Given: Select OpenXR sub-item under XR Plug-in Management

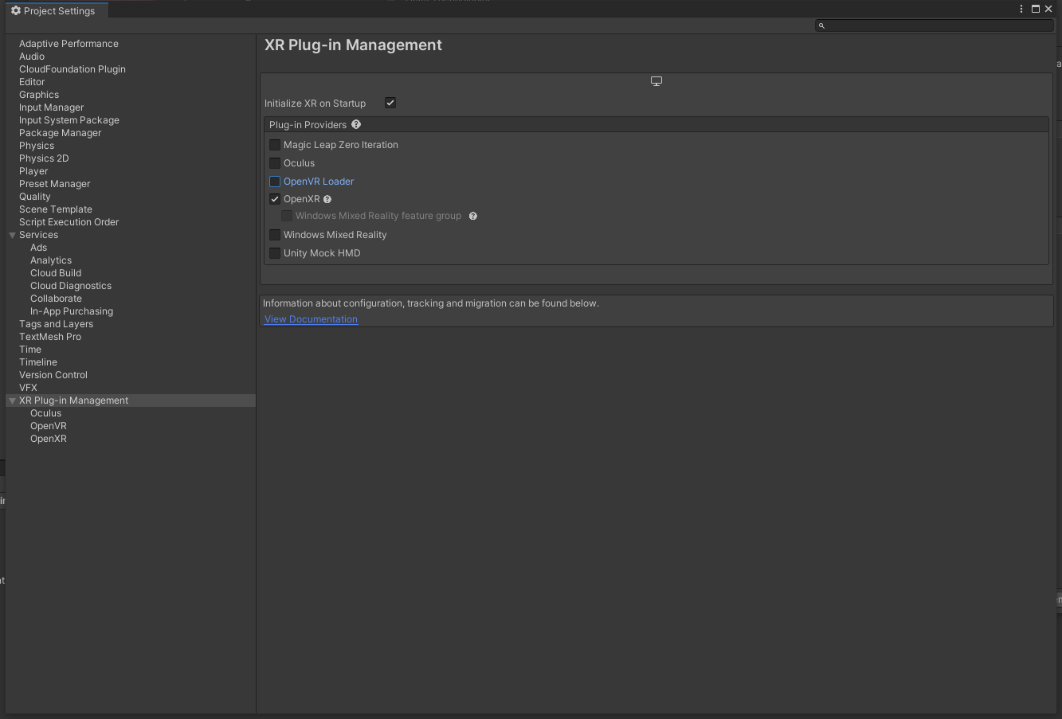Looking at the screenshot, I should click(x=49, y=439).
